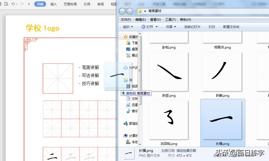Open 最近 places in the navigation pane

132,55
